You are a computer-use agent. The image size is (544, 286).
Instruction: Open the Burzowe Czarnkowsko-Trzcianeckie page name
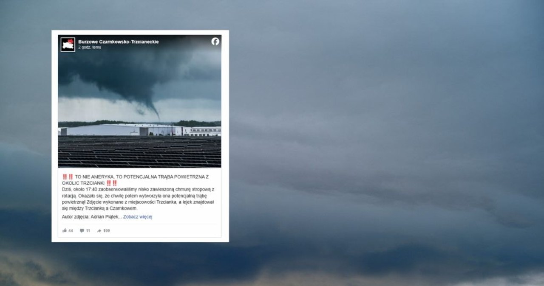pyautogui.click(x=119, y=42)
